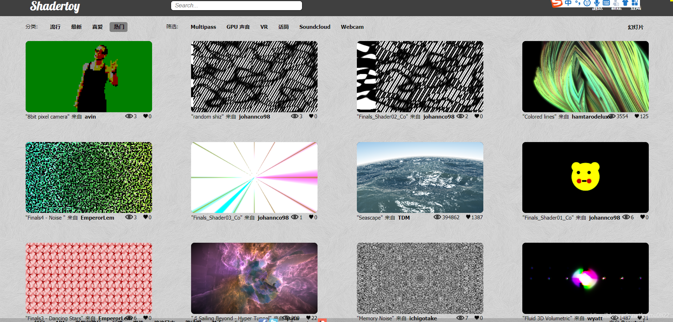
Task: Toggle the Webcam filter
Action: (352, 27)
